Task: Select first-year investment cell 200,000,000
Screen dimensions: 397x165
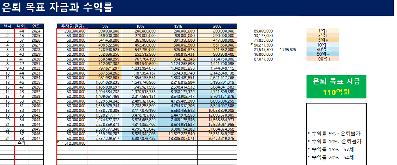Action: (73, 31)
